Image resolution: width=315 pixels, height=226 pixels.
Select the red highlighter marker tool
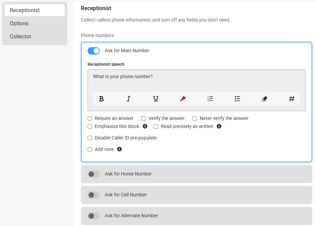click(x=183, y=99)
